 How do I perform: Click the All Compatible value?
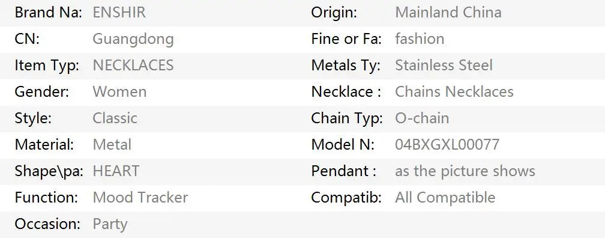pyautogui.click(x=445, y=197)
